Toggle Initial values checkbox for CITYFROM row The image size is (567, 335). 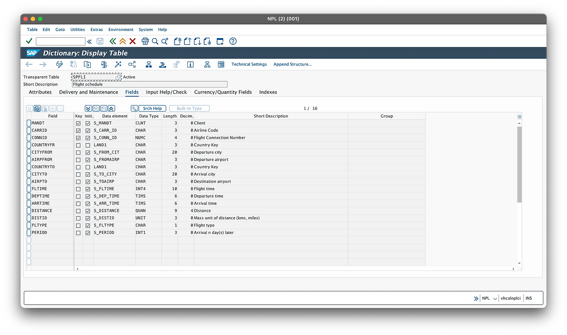coord(88,152)
